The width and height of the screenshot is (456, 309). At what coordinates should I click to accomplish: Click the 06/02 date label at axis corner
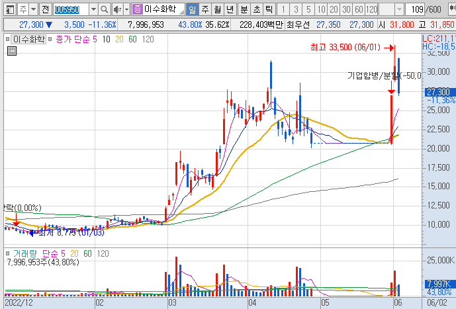437,303
